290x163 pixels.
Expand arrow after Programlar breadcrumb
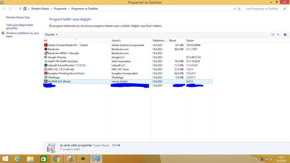[x=69, y=9]
